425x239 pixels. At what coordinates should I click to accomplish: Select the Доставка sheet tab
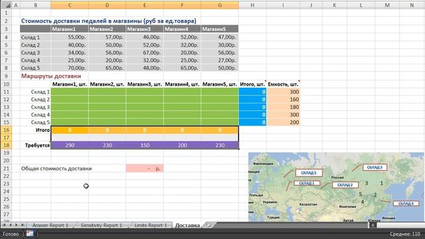pos(187,225)
